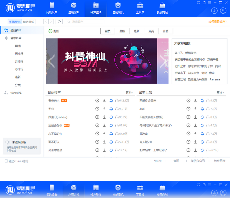
Task: Play 起床起床，上学迟到了
Action: pos(188,150)
